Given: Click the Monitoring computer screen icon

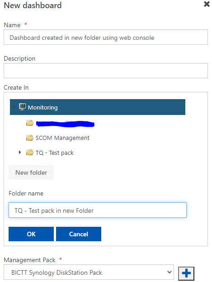Looking at the screenshot, I should point(23,107).
